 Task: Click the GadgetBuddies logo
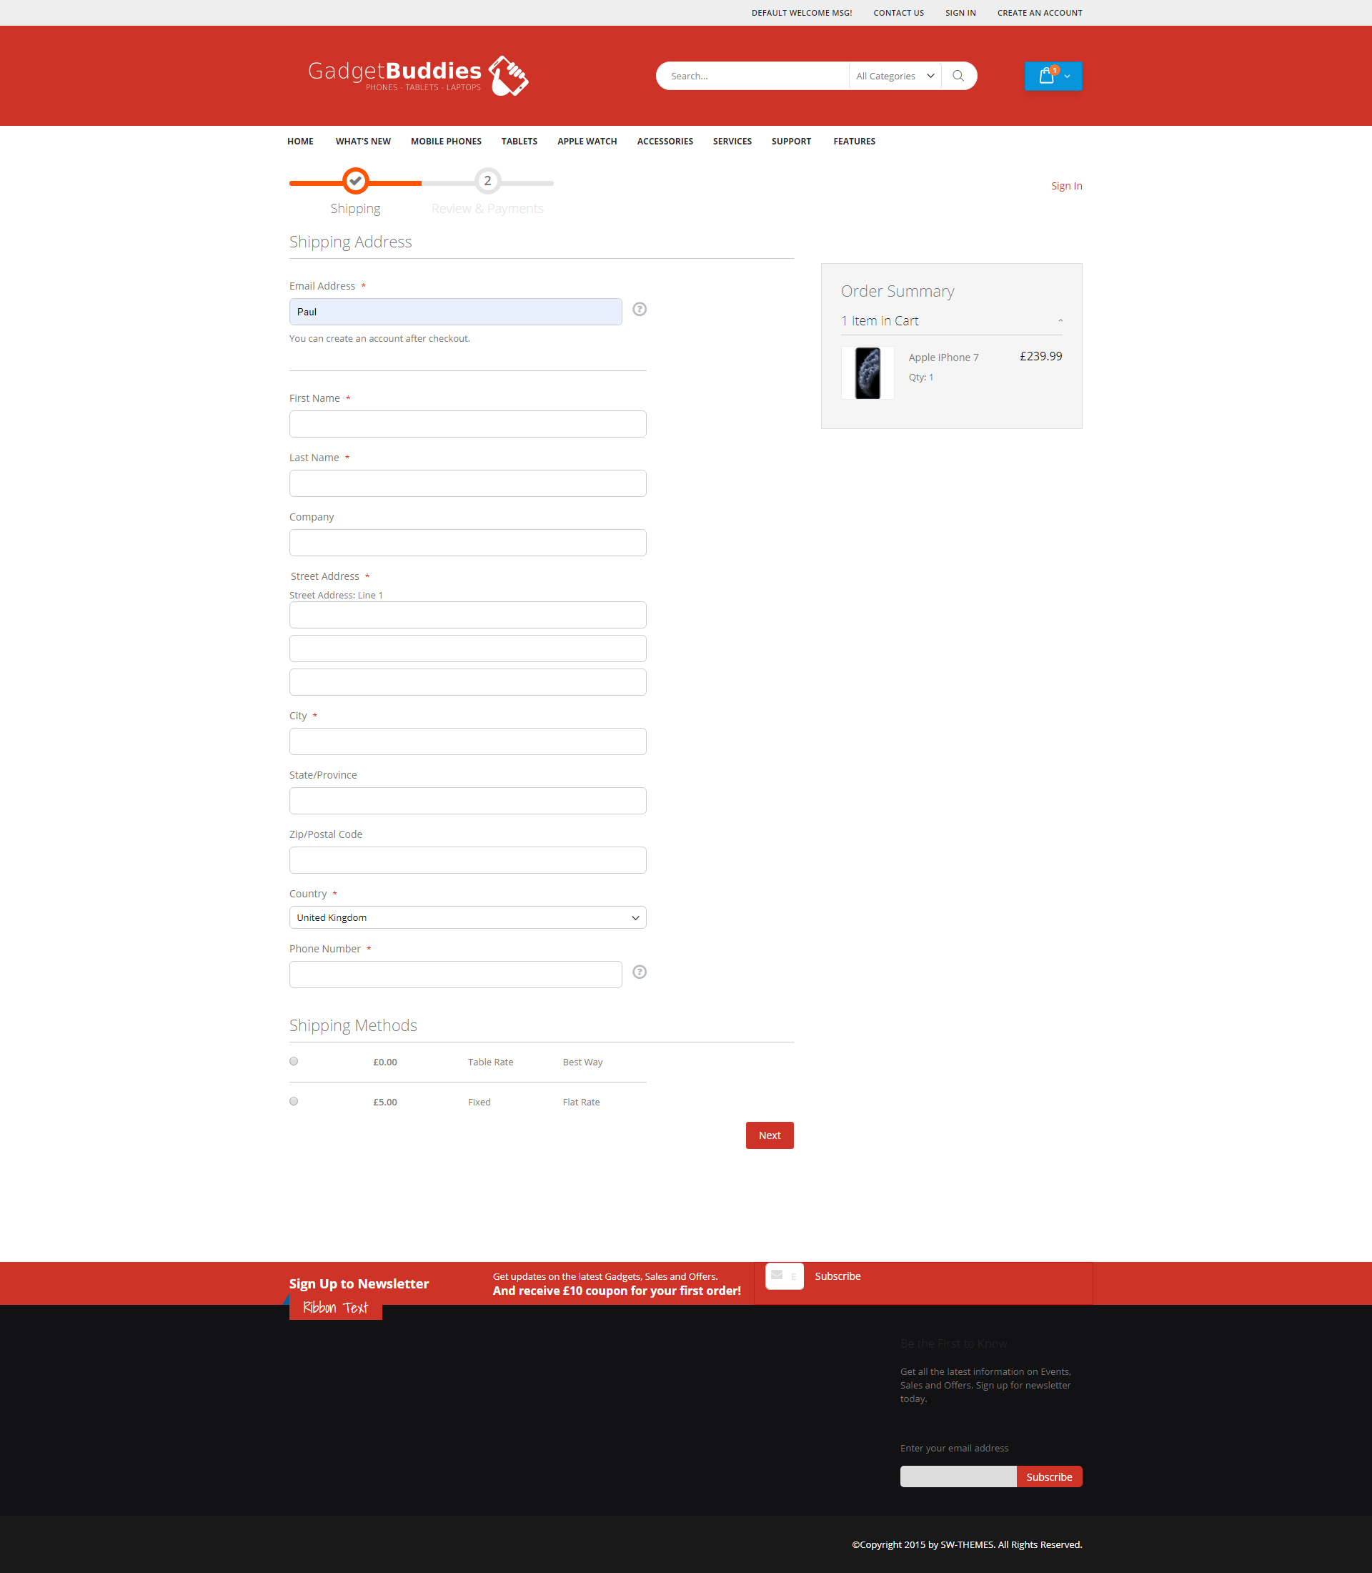(417, 76)
